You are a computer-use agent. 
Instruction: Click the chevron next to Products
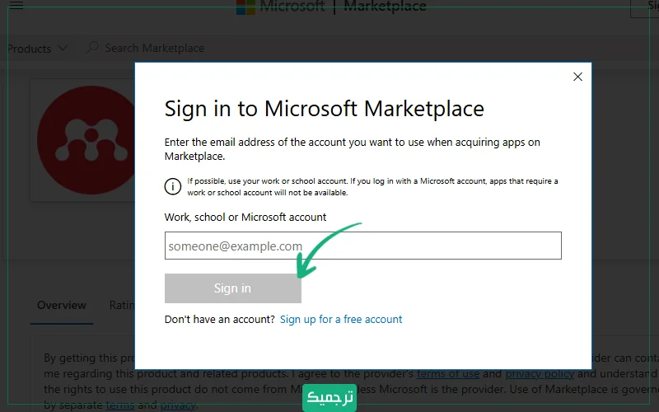(x=63, y=49)
